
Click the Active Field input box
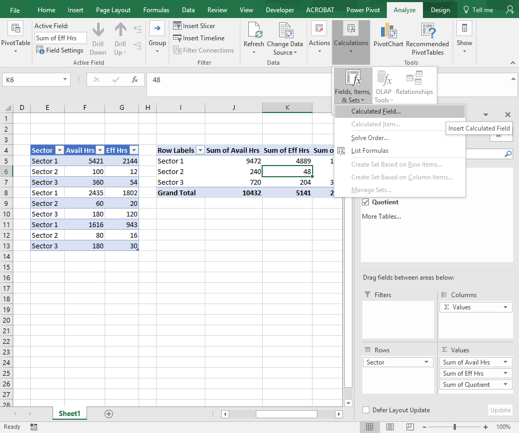pyautogui.click(x=60, y=38)
